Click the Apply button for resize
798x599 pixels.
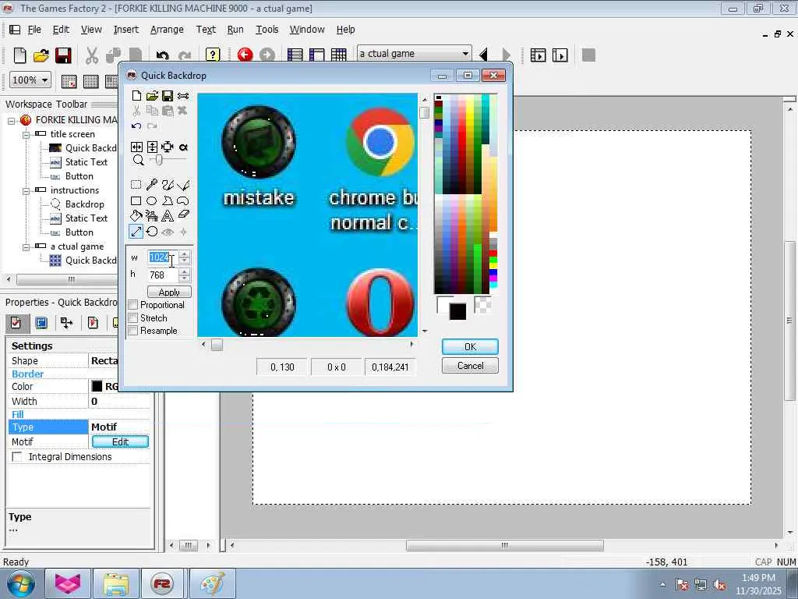click(x=169, y=292)
